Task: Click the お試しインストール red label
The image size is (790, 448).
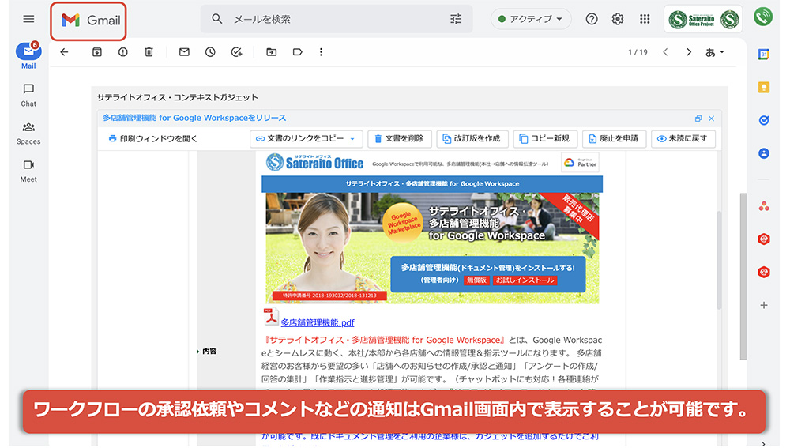Action: (x=525, y=280)
